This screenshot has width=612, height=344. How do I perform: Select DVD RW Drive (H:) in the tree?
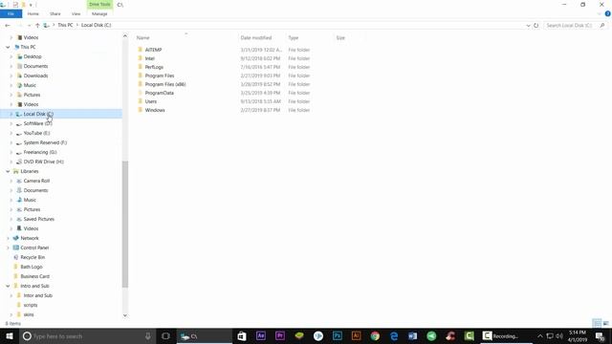[x=43, y=161]
